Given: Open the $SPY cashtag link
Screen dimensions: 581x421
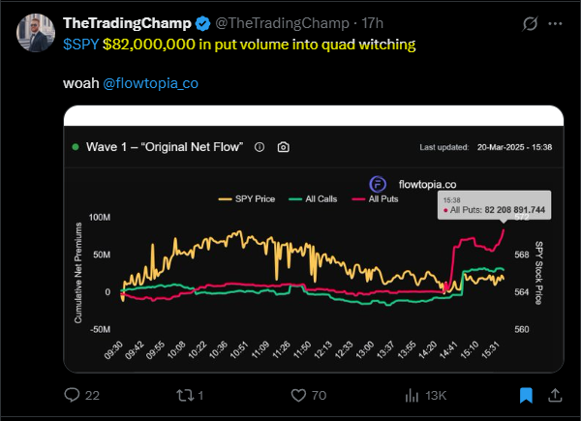Looking at the screenshot, I should [x=80, y=45].
